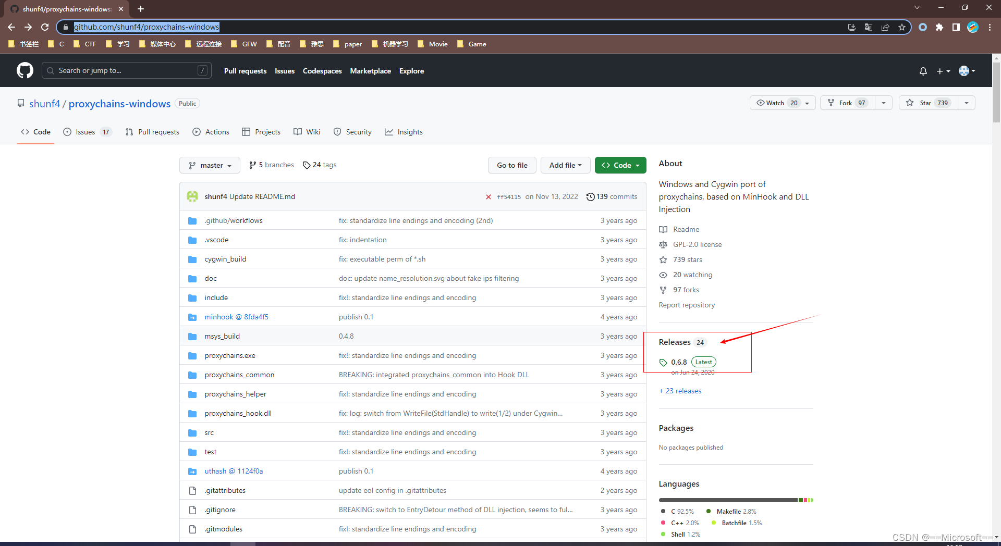
Task: Open the 139 commits history
Action: pyautogui.click(x=612, y=196)
